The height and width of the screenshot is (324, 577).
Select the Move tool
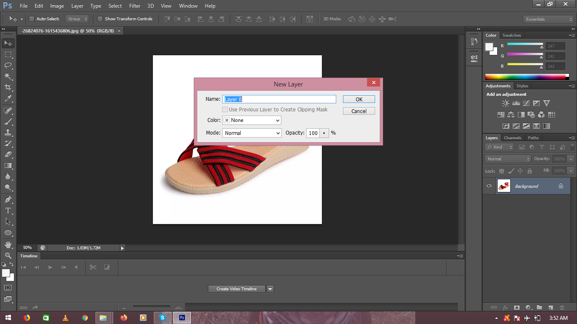pos(8,43)
